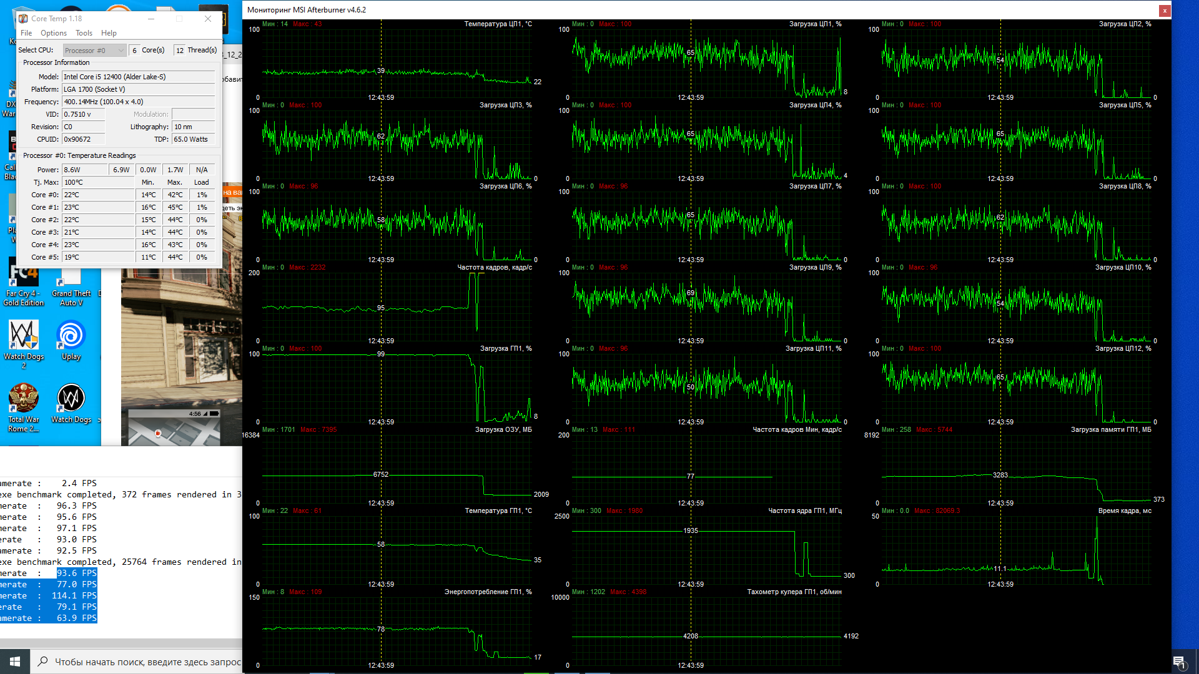Minimize the Core Temp window

click(x=151, y=19)
